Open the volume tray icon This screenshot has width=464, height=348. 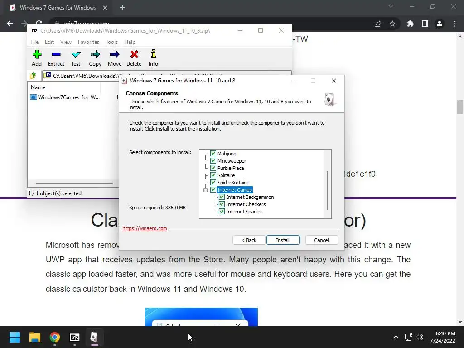[x=419, y=337]
